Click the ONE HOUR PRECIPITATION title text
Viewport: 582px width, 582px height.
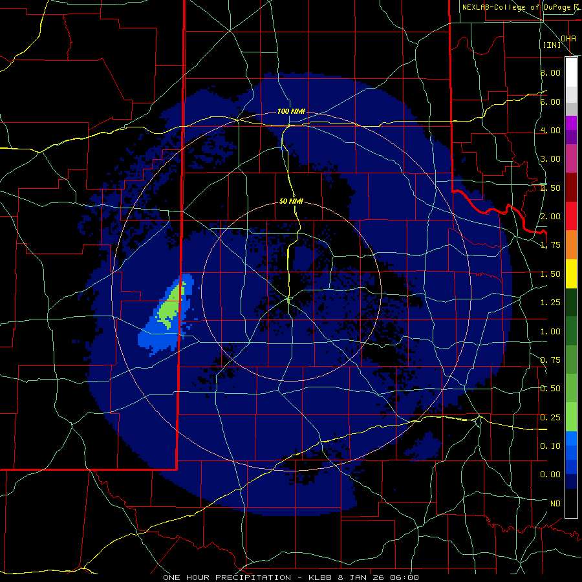[227, 577]
